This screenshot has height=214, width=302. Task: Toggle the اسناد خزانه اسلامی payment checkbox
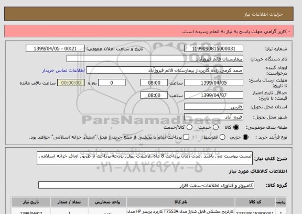(186, 137)
